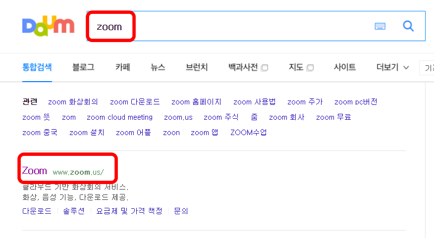Click description text 화상, 음성 기능, 다운로드 제공.
The height and width of the screenshot is (238, 434).
[75, 197]
